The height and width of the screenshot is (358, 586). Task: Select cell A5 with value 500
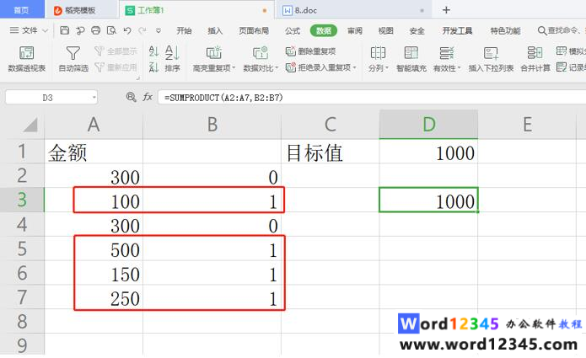pyautogui.click(x=94, y=249)
